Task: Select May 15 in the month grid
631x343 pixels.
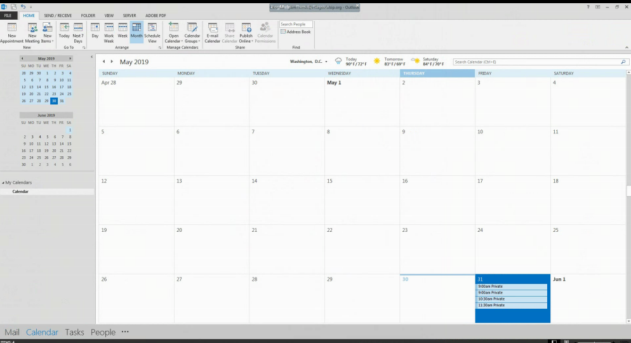Action: tap(362, 200)
